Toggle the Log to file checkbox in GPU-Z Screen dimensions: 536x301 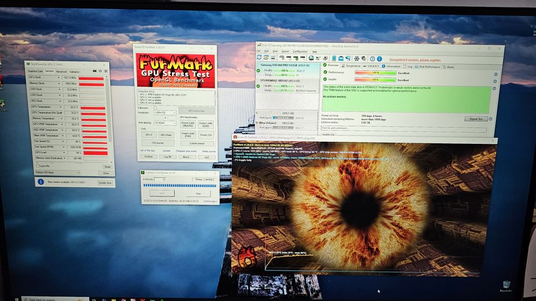[38, 166]
